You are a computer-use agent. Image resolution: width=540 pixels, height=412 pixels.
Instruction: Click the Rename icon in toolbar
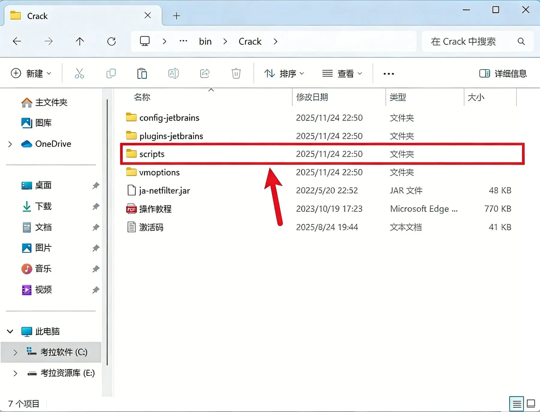(x=173, y=74)
